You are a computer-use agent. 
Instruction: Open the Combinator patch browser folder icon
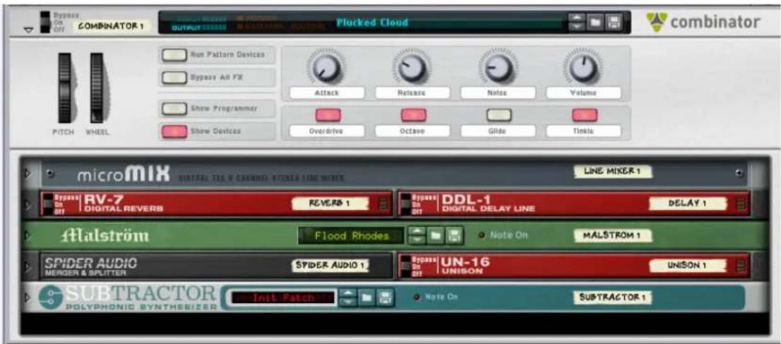(x=595, y=23)
